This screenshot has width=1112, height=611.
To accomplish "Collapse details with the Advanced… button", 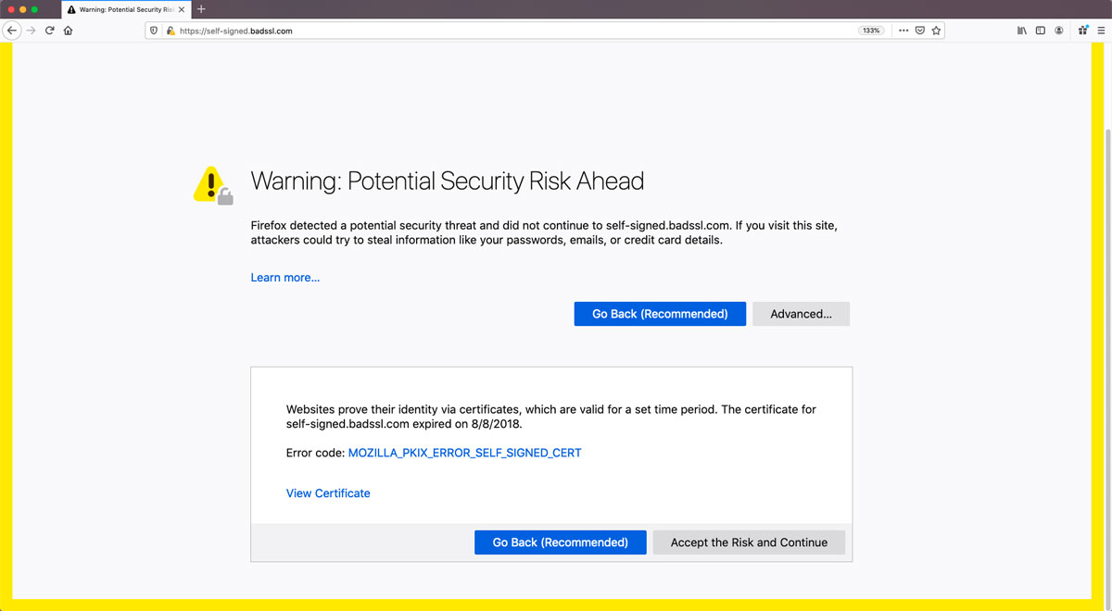I will (x=801, y=314).
